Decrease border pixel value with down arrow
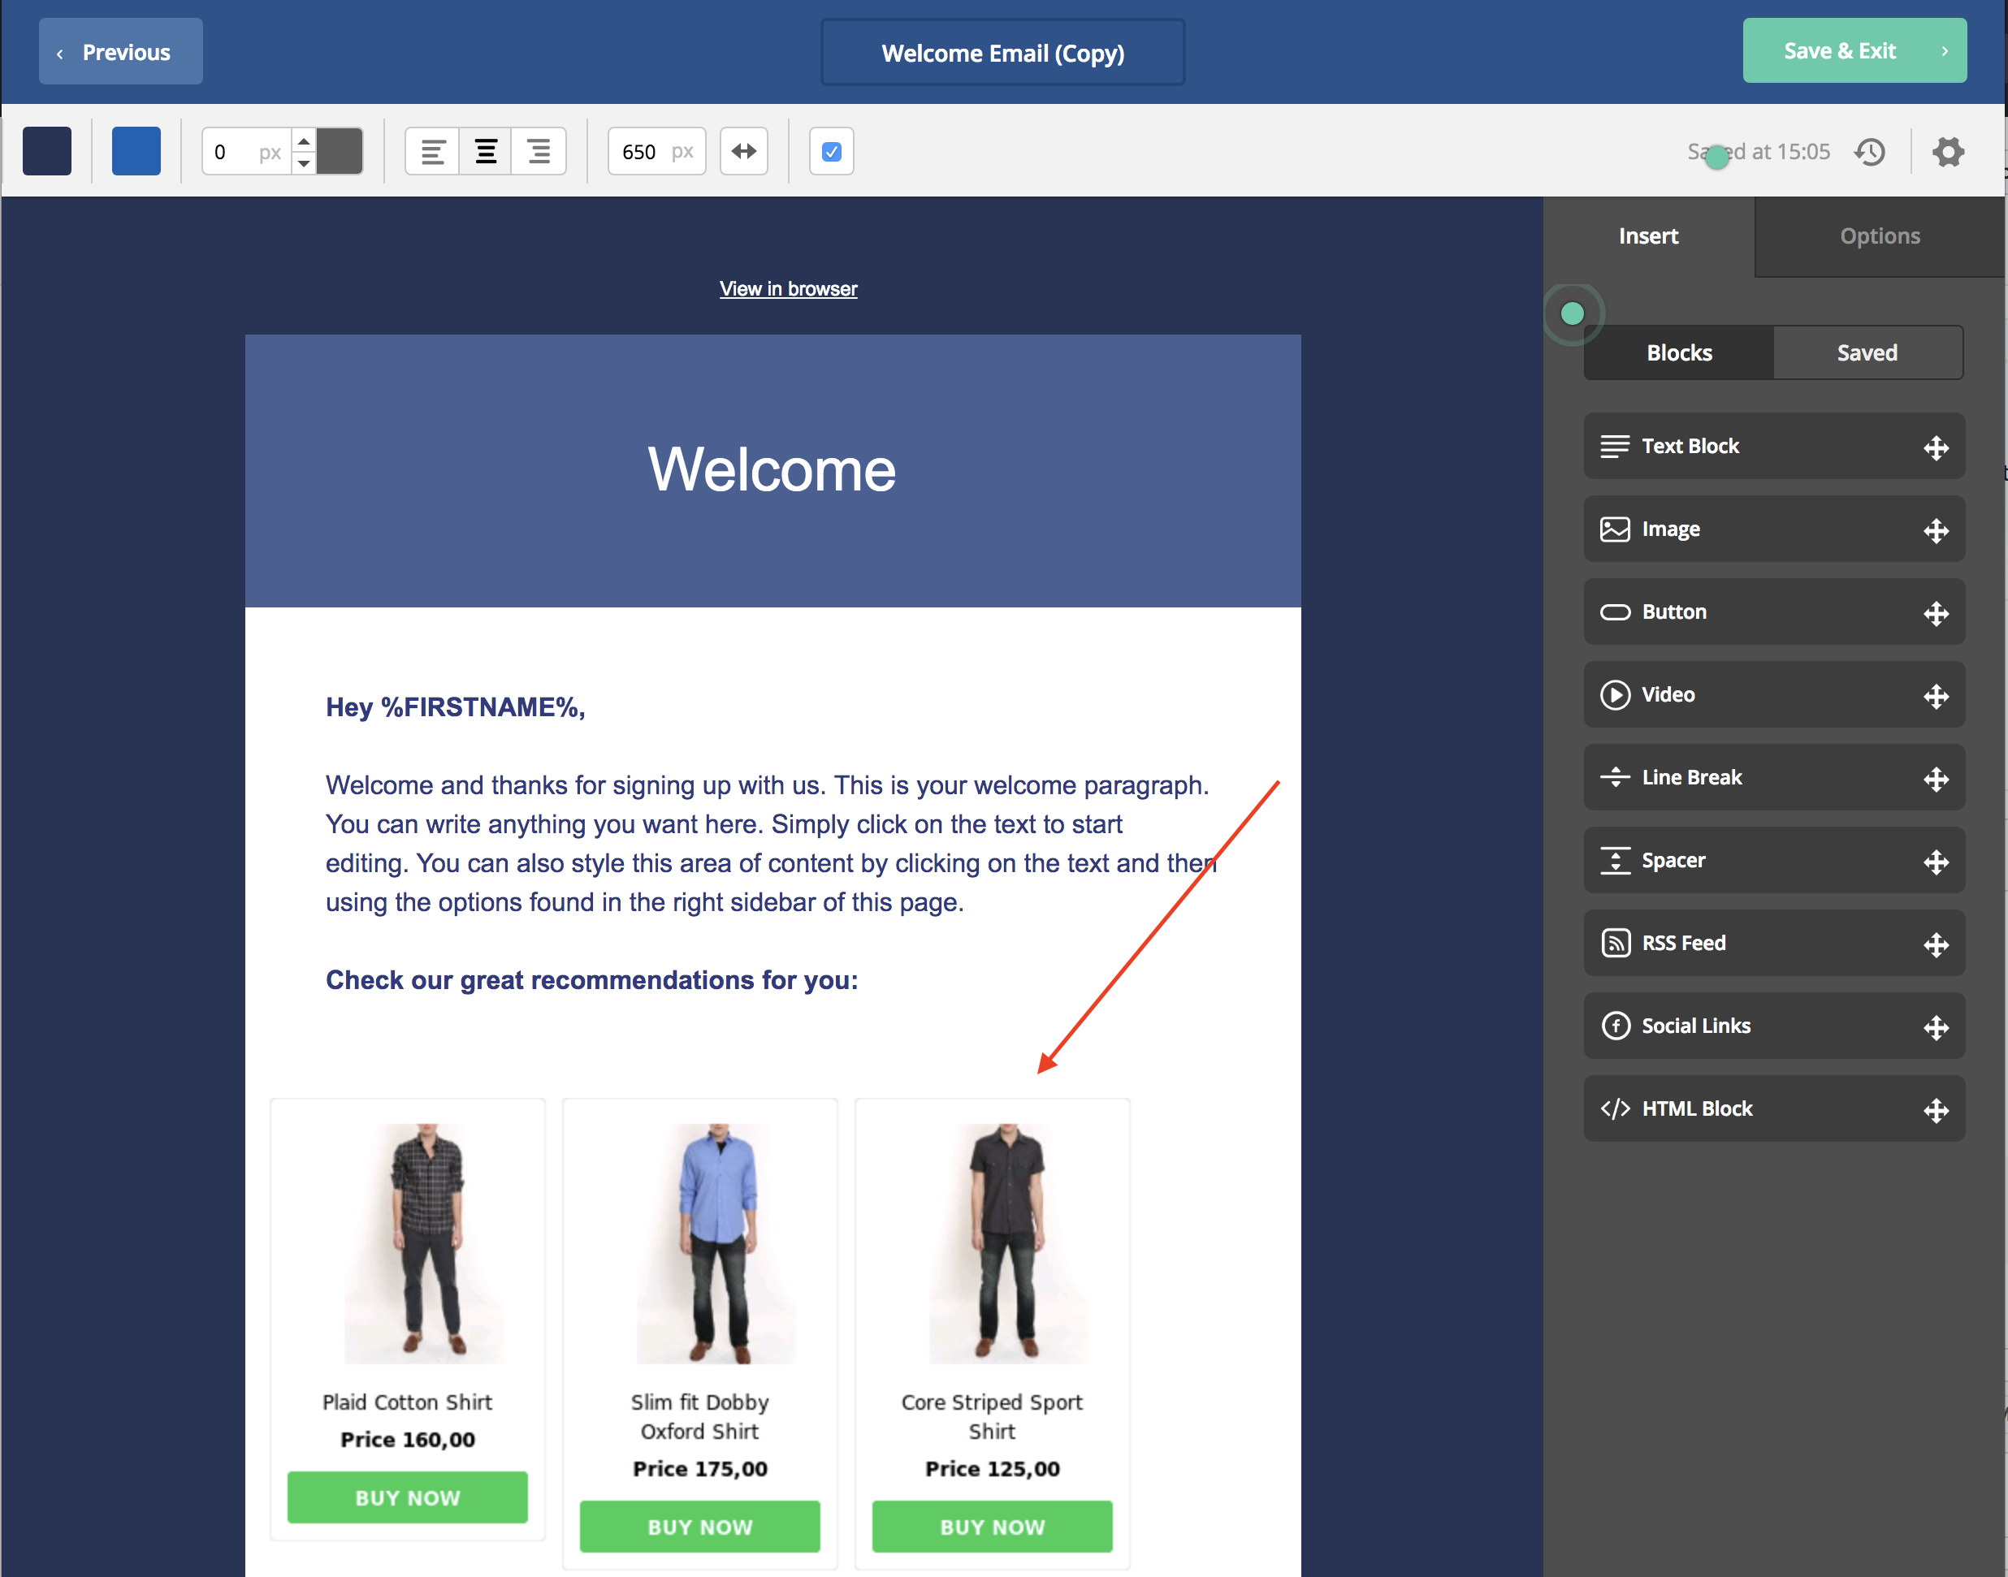This screenshot has width=2008, height=1577. click(x=303, y=163)
